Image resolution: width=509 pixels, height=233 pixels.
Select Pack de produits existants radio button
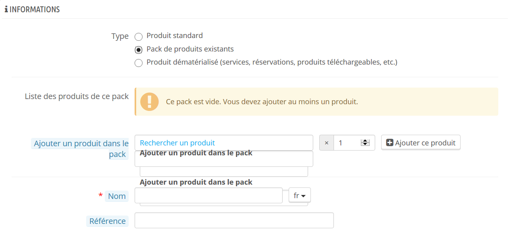[x=138, y=50]
